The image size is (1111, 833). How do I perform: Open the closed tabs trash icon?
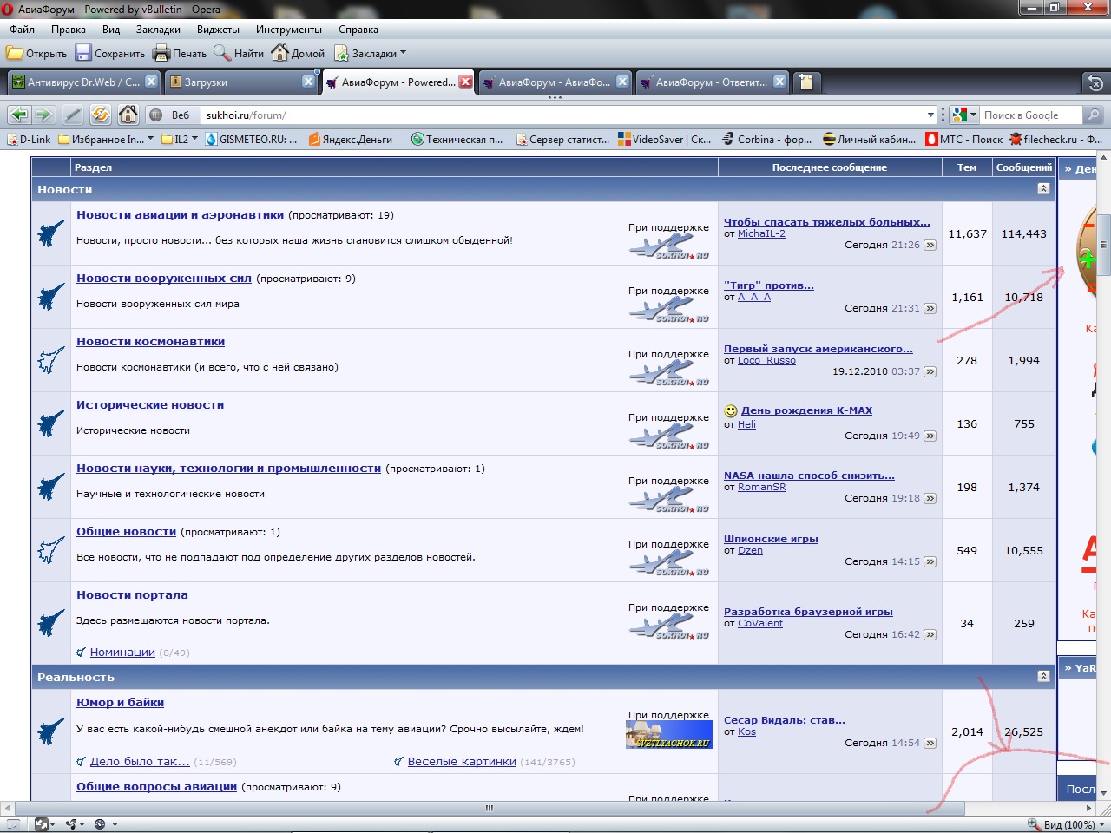(x=1095, y=83)
